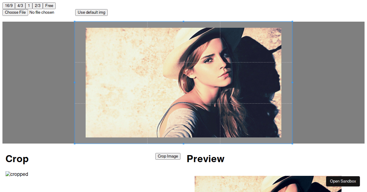This screenshot has height=192, width=367.
Task: Click the right-middle edge crop handle
Action: pyautogui.click(x=292, y=82)
